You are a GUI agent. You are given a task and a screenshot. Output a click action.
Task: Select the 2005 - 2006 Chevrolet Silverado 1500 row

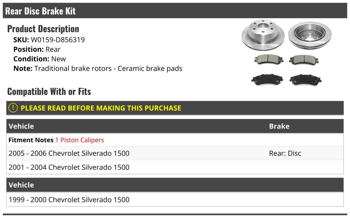coord(69,153)
